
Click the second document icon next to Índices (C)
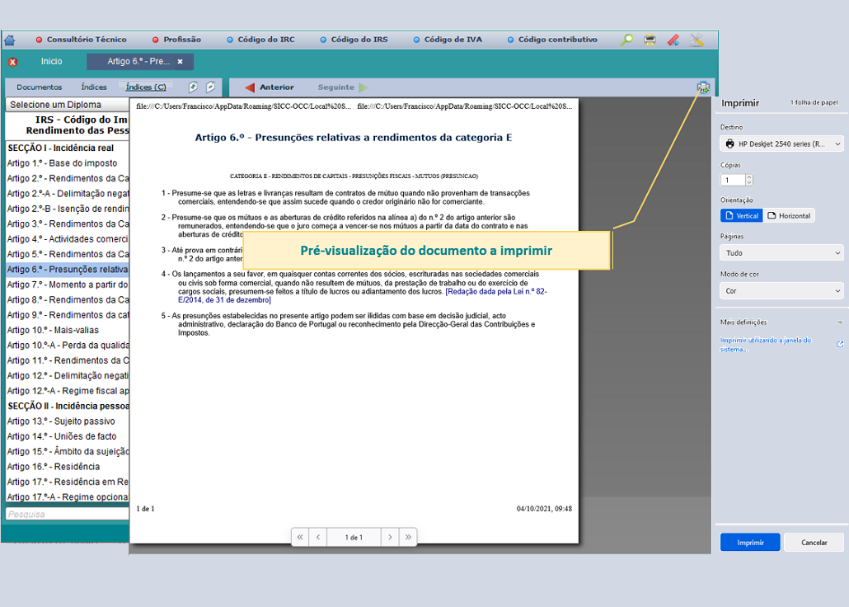(211, 87)
